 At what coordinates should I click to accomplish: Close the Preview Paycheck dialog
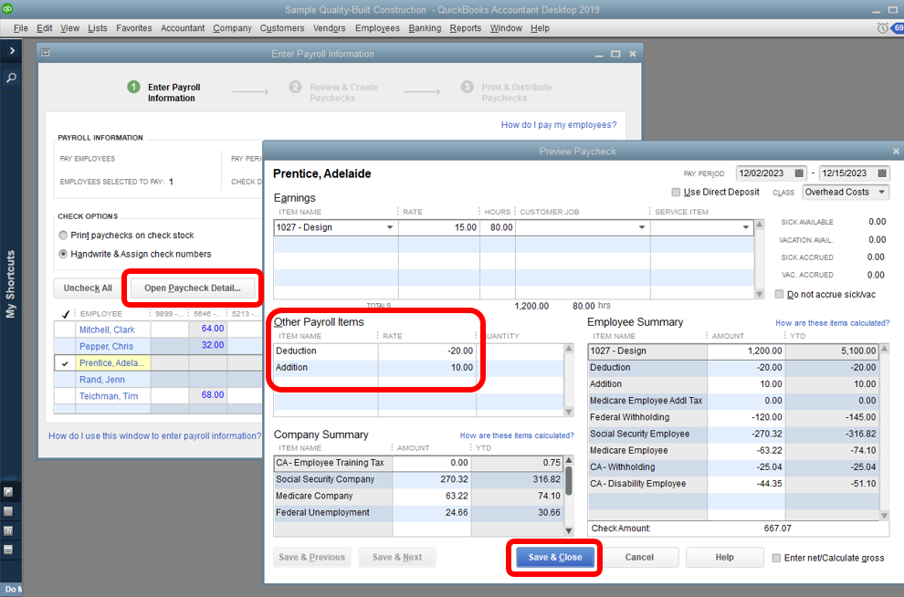[896, 151]
